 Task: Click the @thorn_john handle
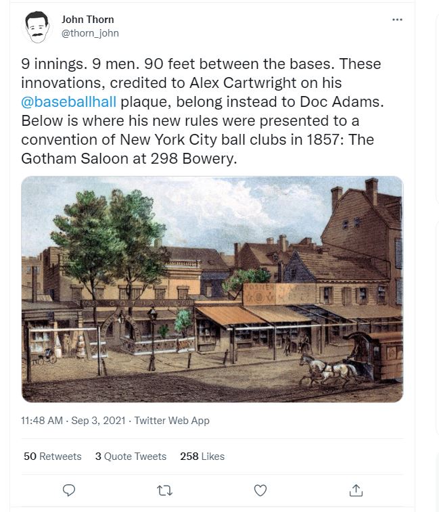[90, 32]
